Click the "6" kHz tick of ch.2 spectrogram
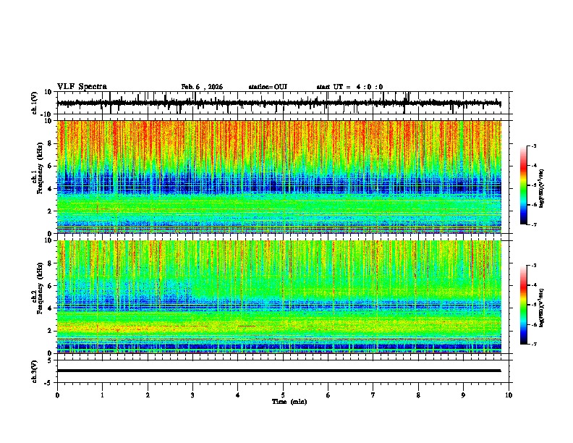The height and width of the screenshot is (443, 573). [x=51, y=285]
